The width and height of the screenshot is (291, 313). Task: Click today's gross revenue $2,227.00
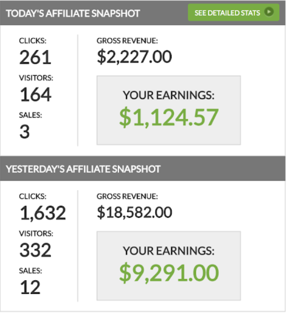pos(134,57)
